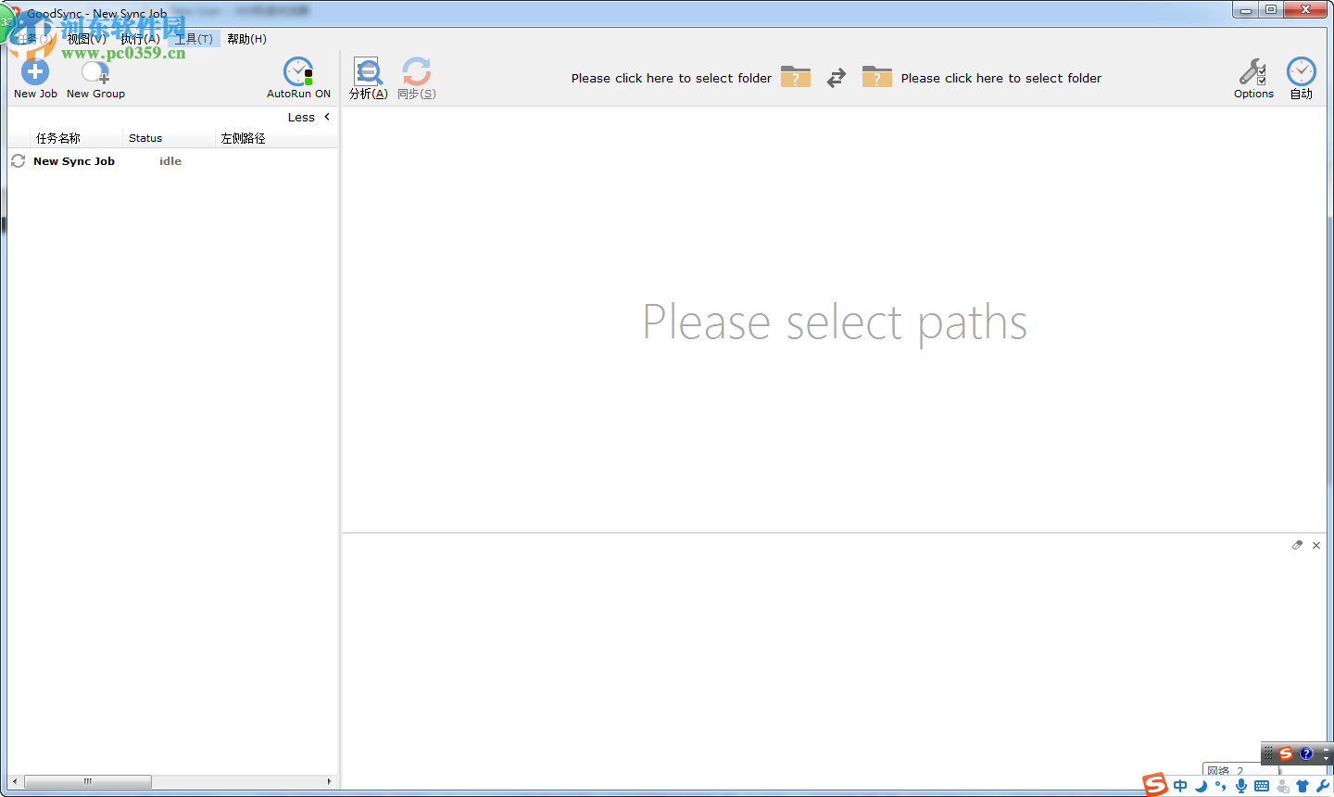This screenshot has height=797, width=1334.
Task: Toggle IME moon half/full-width mode
Action: tap(1202, 786)
